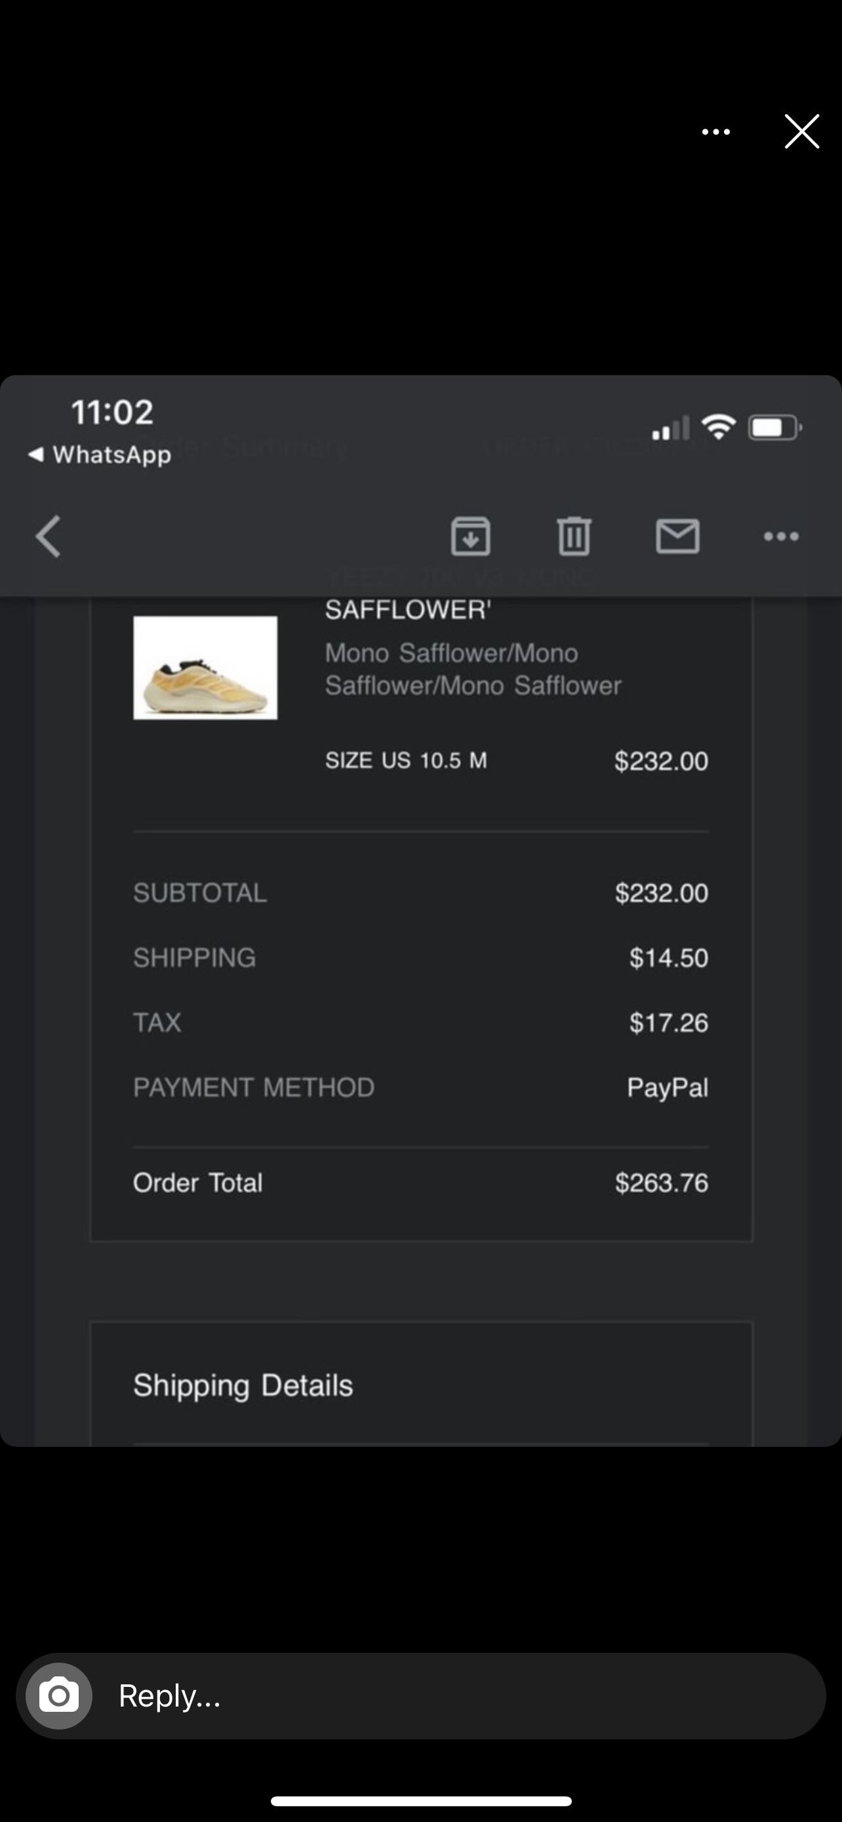Viewport: 842px width, 1822px height.
Task: Tap the Shipping Details heading
Action: [x=243, y=1385]
